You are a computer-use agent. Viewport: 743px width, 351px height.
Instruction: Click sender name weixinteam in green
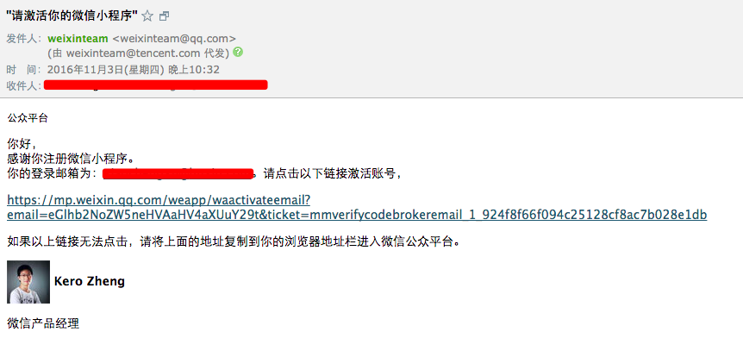tap(78, 39)
